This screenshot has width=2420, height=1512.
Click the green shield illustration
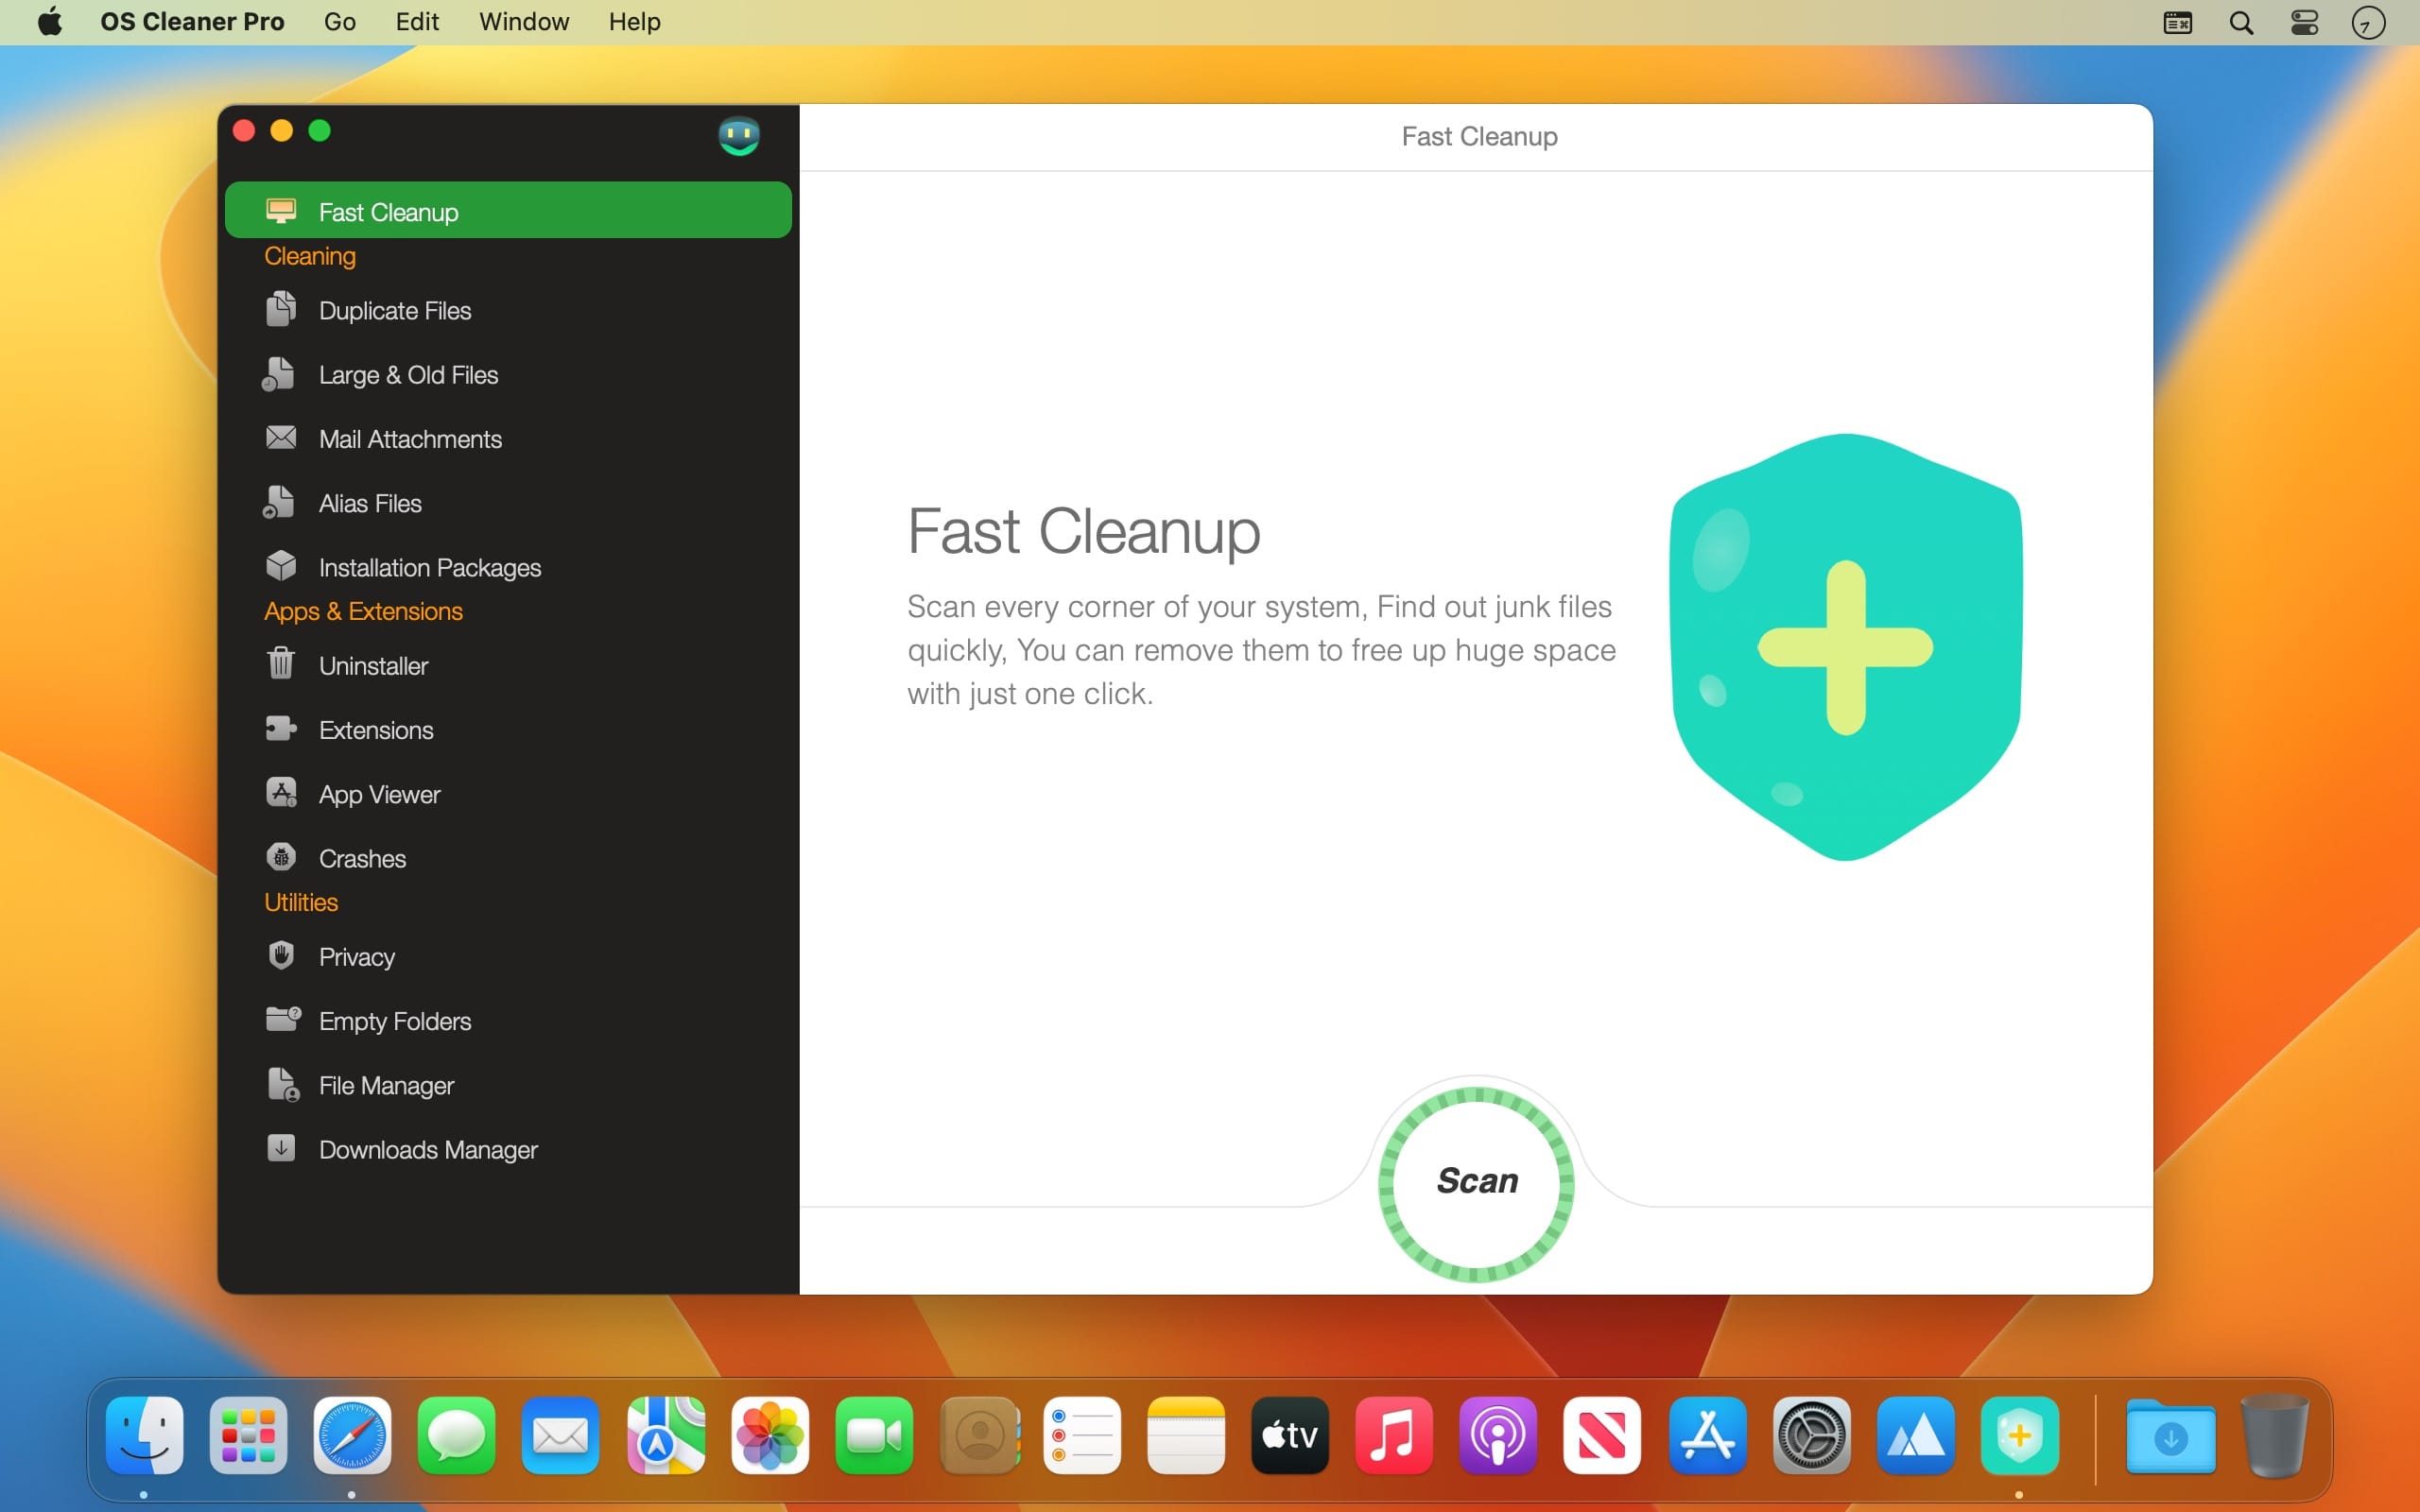point(1845,647)
